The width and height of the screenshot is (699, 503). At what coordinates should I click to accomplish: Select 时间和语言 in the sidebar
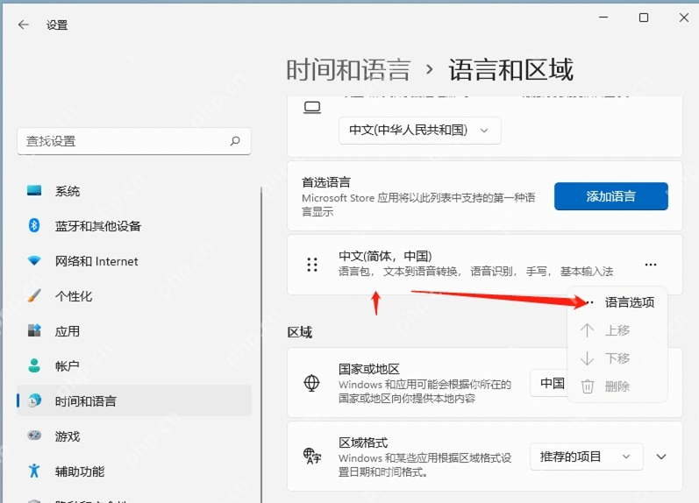pos(133,401)
